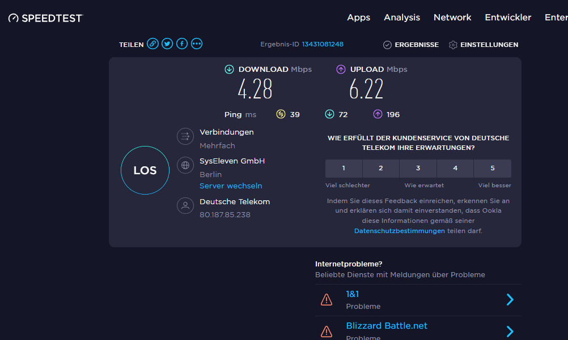The image size is (568, 340).
Task: Open the Apps menu
Action: 358,18
